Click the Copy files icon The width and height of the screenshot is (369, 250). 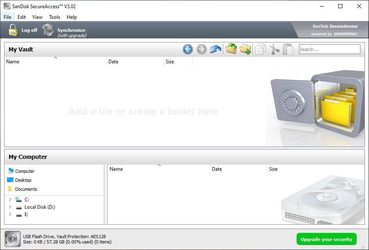(261, 49)
